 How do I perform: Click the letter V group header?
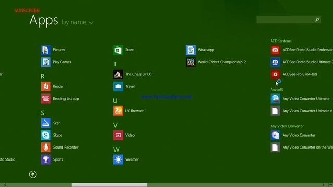(x=115, y=125)
